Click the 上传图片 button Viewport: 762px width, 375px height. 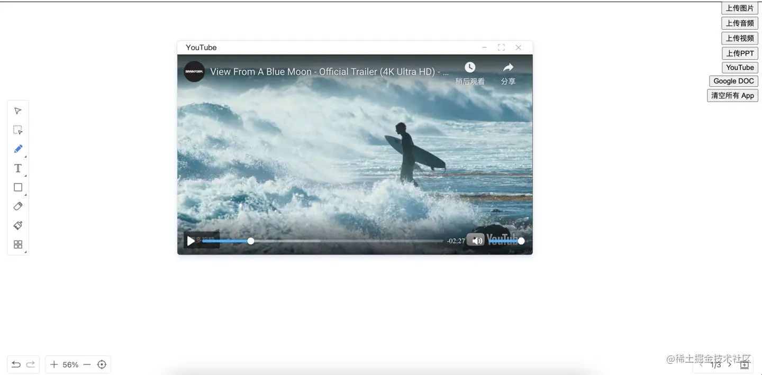tap(740, 8)
